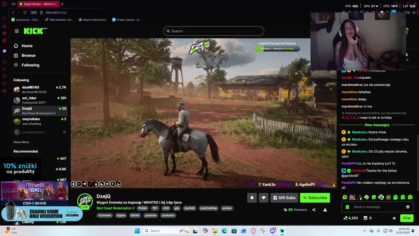Click the Twitch icon in Opera sidebar
Screen dimensions: 419x236
5,51
